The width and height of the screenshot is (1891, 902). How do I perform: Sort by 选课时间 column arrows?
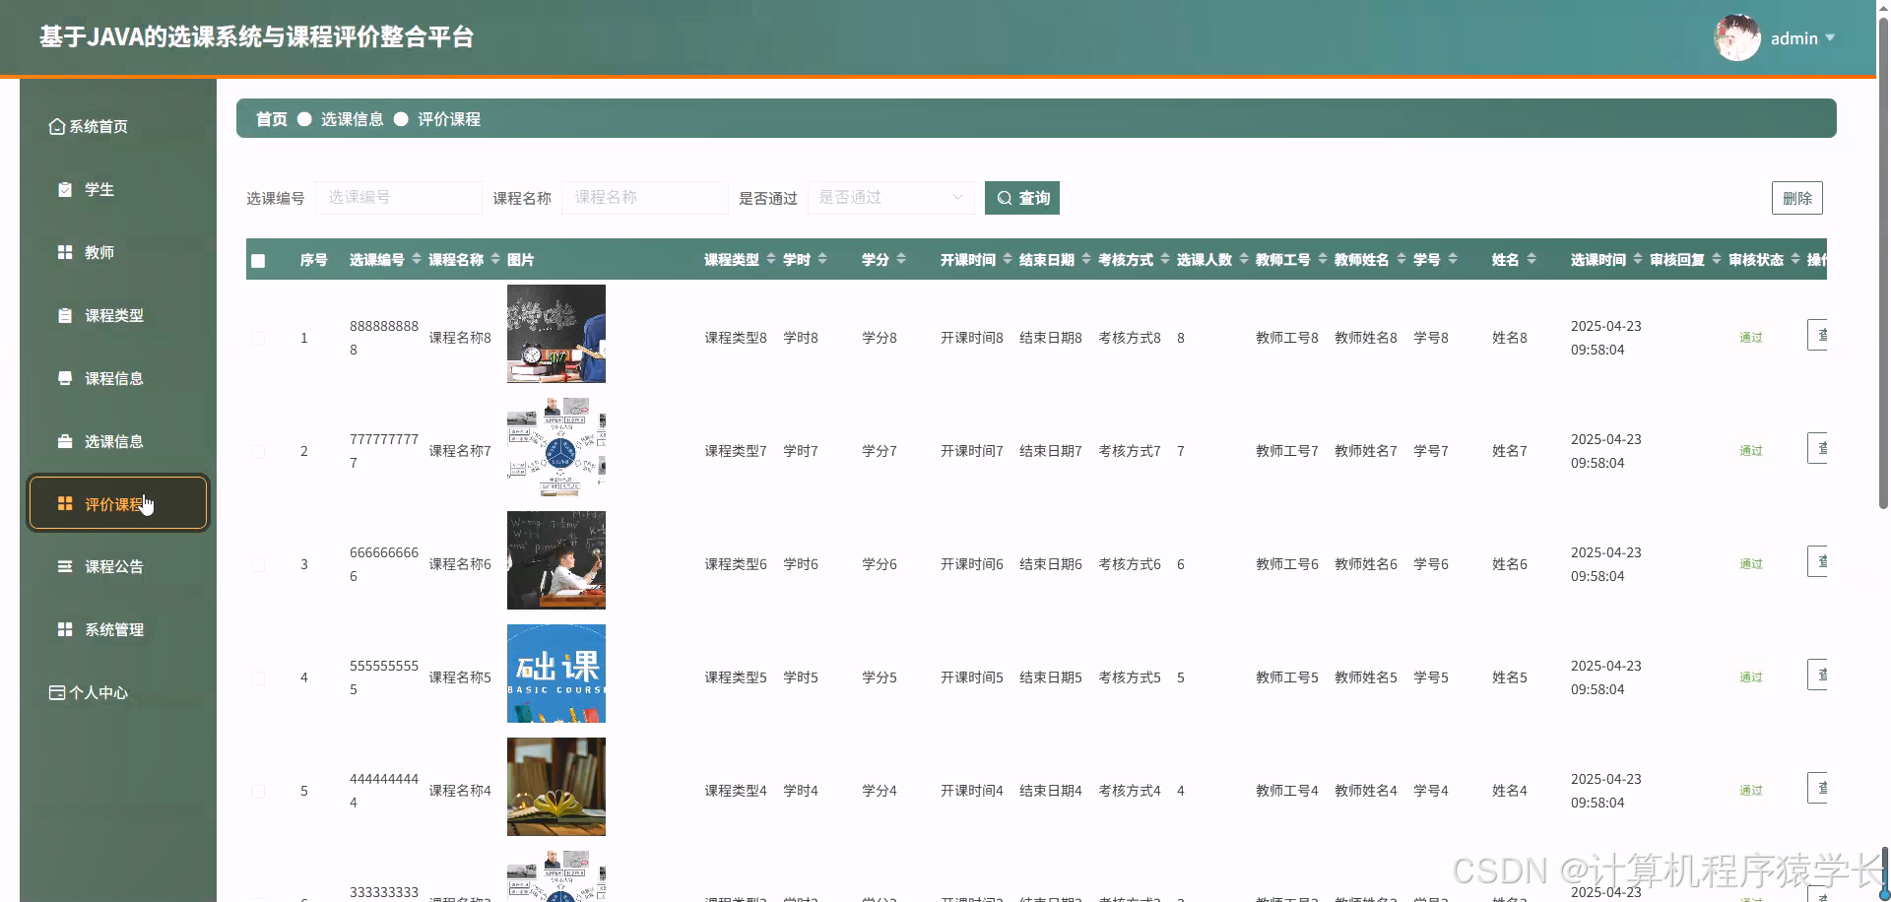coord(1638,259)
